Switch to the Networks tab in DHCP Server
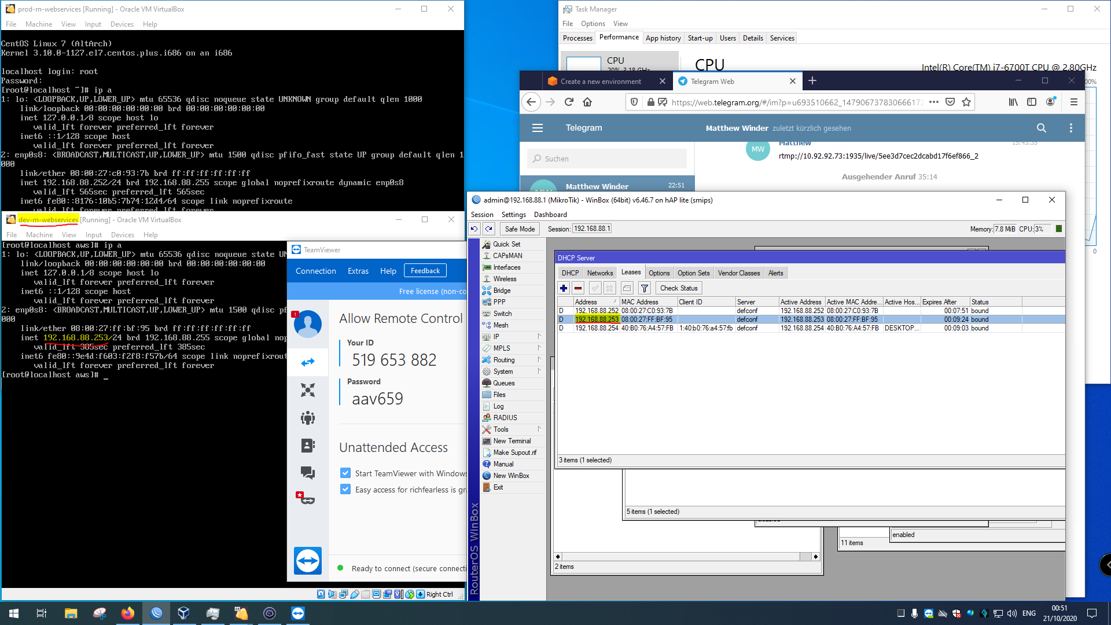This screenshot has height=625, width=1111. click(x=599, y=273)
